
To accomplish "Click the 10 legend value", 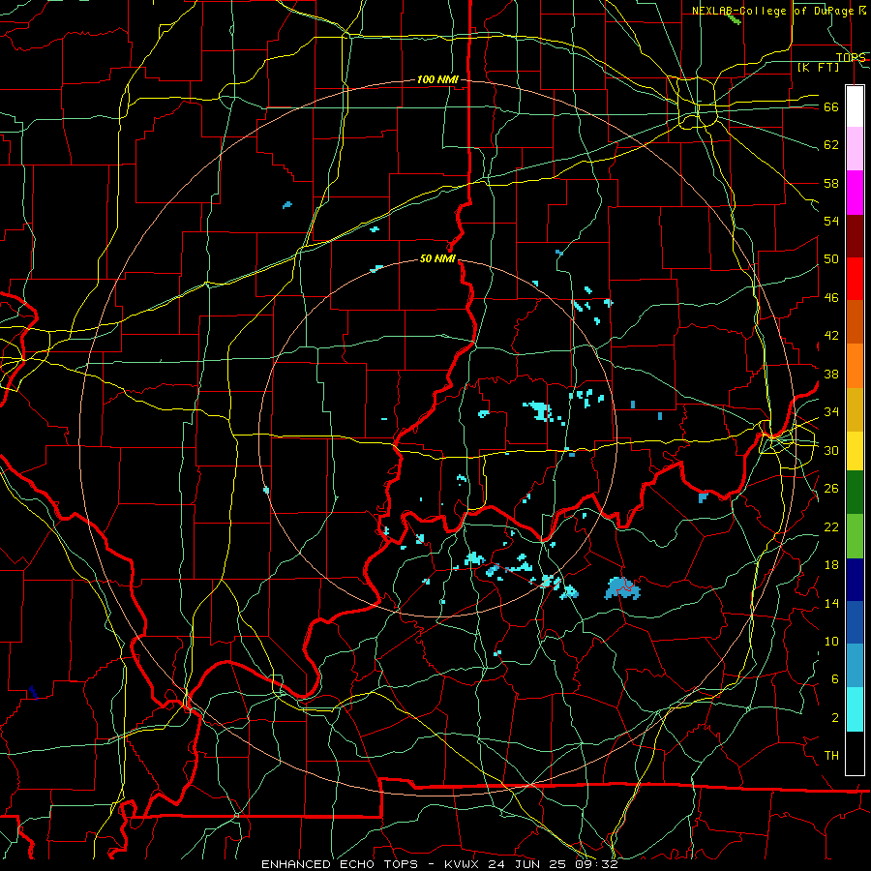I will coord(831,641).
